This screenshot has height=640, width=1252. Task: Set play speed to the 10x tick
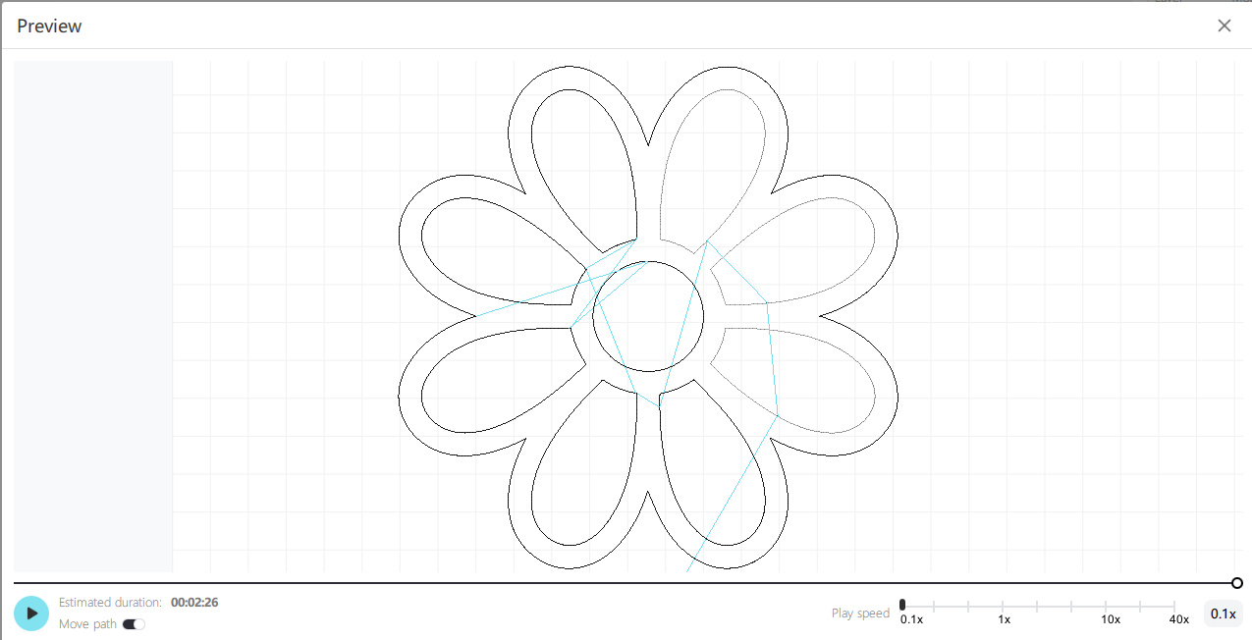pyautogui.click(x=1107, y=607)
